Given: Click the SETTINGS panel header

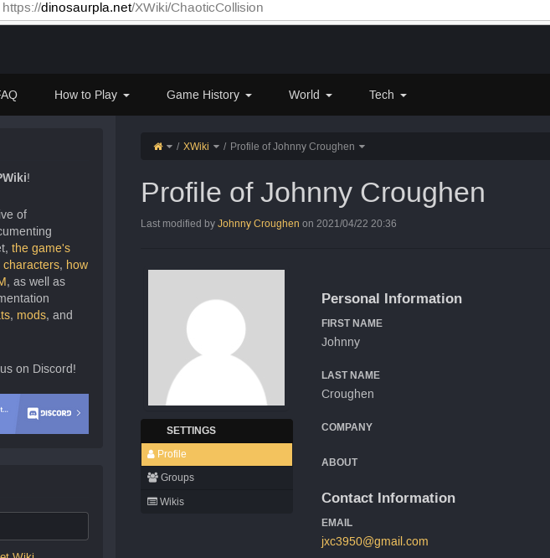Looking at the screenshot, I should (217, 431).
